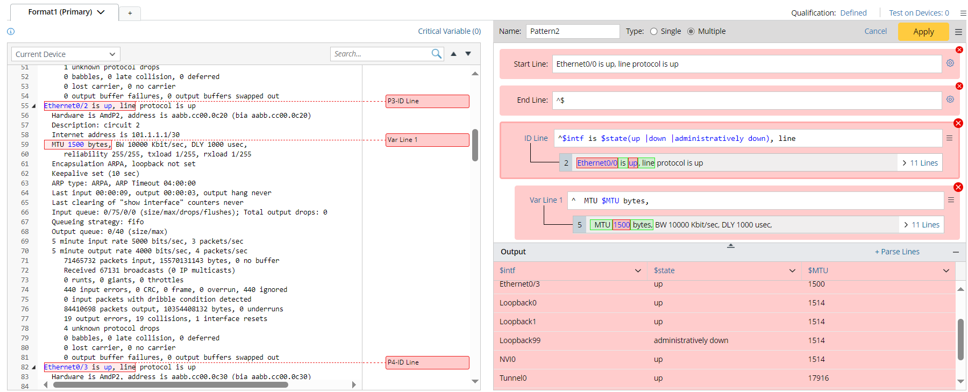Open ID Line hamburger options menu
The width and height of the screenshot is (968, 392).
pyautogui.click(x=949, y=138)
